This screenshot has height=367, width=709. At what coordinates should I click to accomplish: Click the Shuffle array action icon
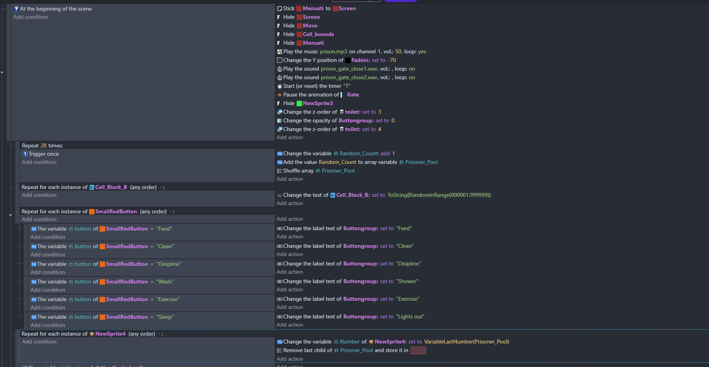tap(279, 171)
